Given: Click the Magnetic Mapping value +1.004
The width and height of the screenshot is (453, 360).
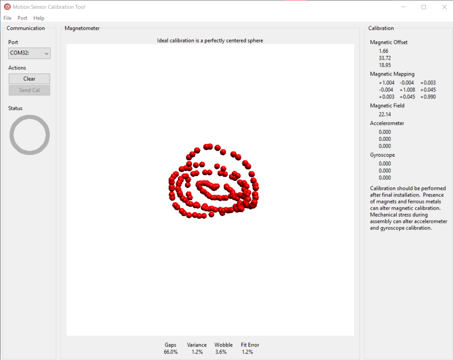Looking at the screenshot, I should point(386,83).
